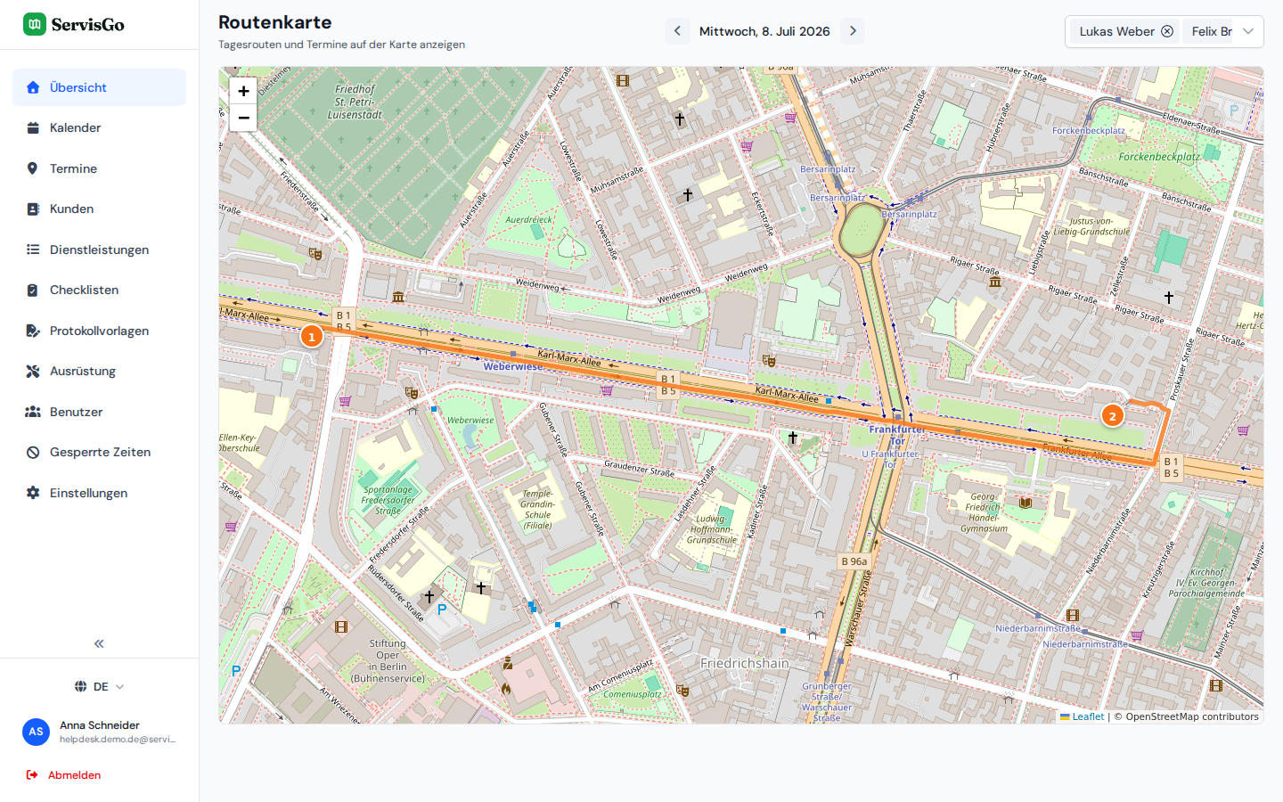Open Gesperrte Zeiten page
The image size is (1283, 802).
pyautogui.click(x=99, y=452)
